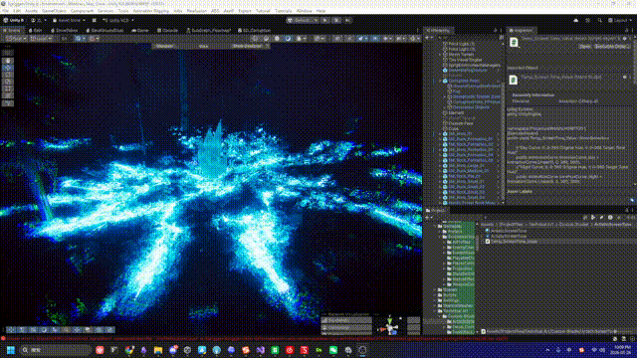This screenshot has width=637, height=358.
Task: Open File Explorer from the taskbar
Action: click(x=158, y=350)
